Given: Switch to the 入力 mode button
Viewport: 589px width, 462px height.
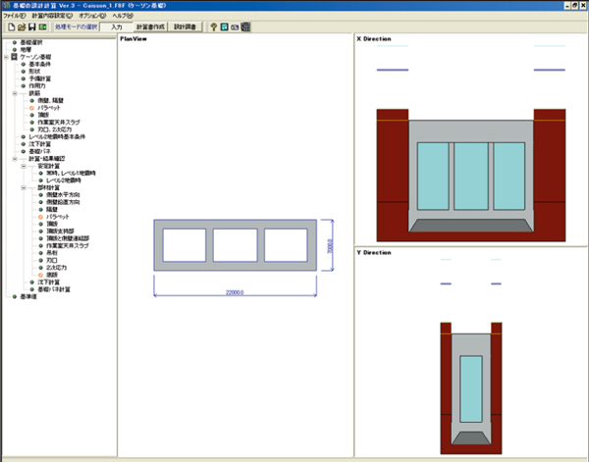Looking at the screenshot, I should point(117,27).
